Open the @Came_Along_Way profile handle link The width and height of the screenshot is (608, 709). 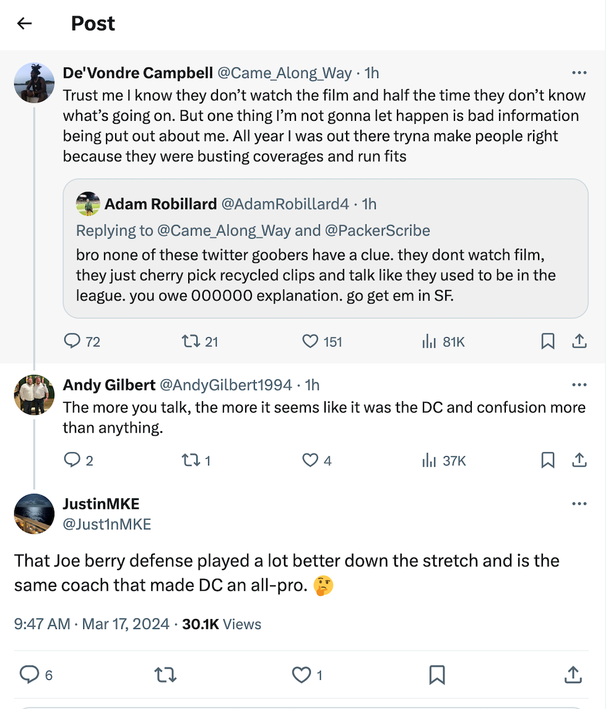point(284,73)
